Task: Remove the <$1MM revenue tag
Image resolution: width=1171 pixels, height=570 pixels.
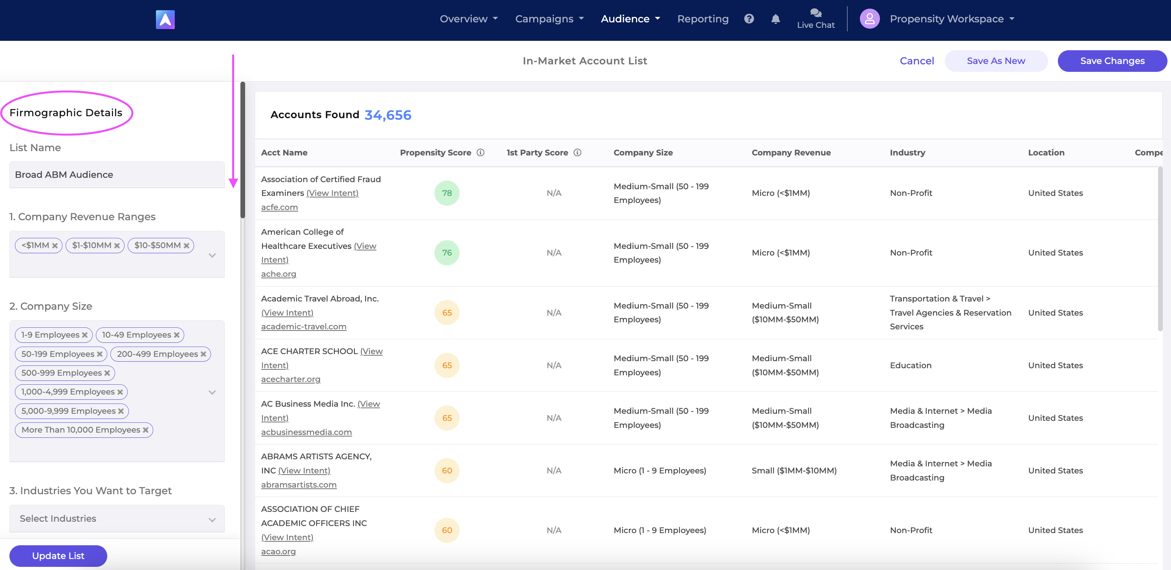Action: [x=55, y=246]
